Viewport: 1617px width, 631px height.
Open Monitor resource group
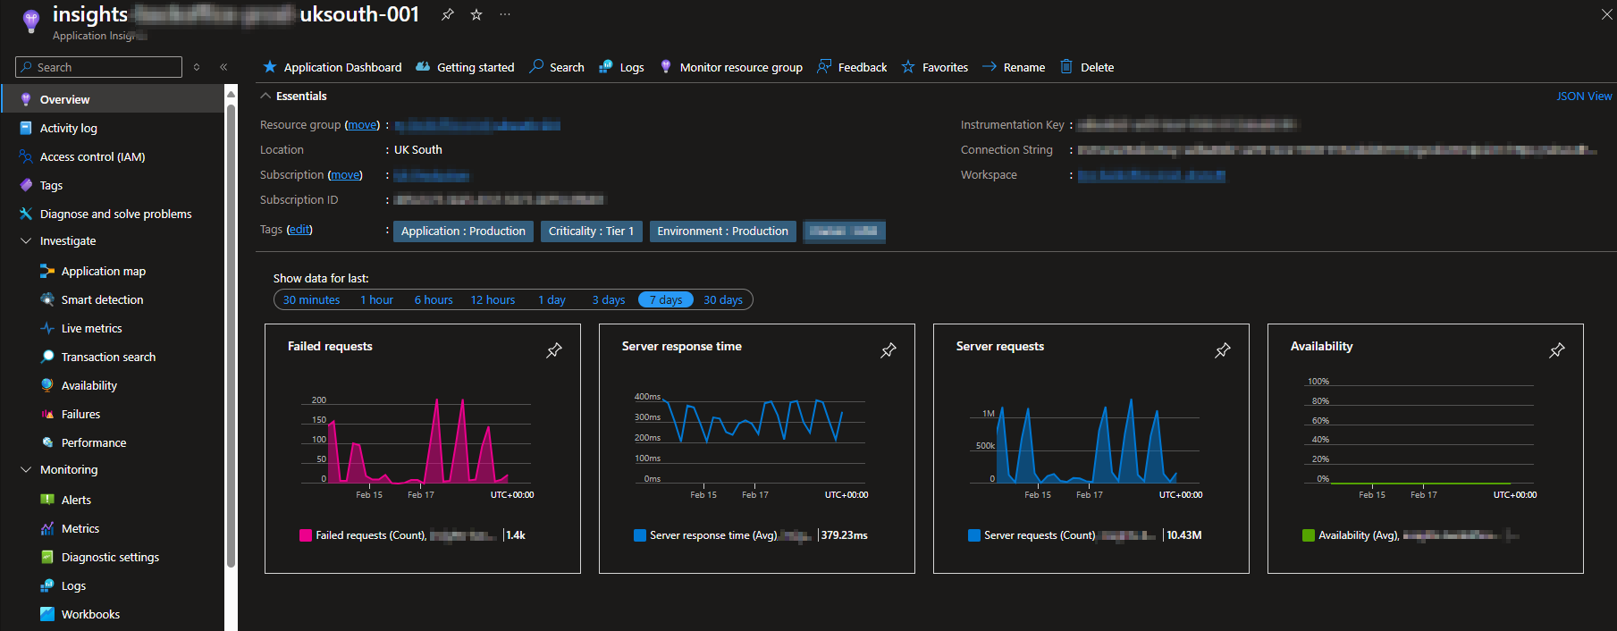pyautogui.click(x=731, y=67)
